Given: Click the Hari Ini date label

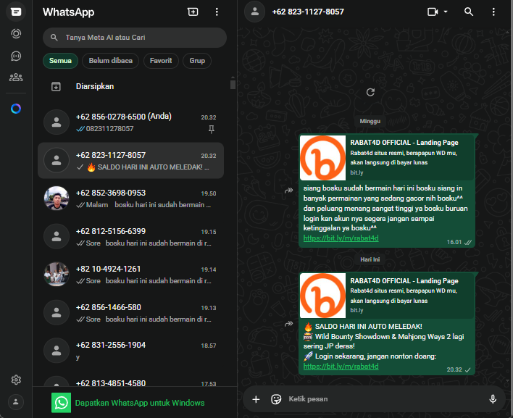Looking at the screenshot, I should click(x=370, y=259).
